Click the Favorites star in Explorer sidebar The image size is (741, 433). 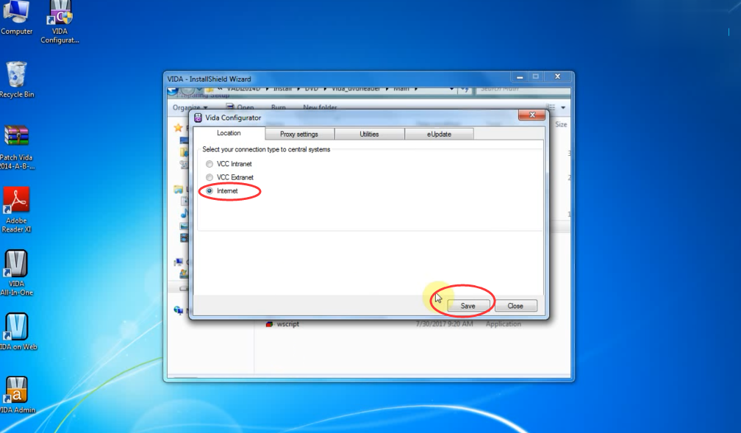tap(178, 128)
